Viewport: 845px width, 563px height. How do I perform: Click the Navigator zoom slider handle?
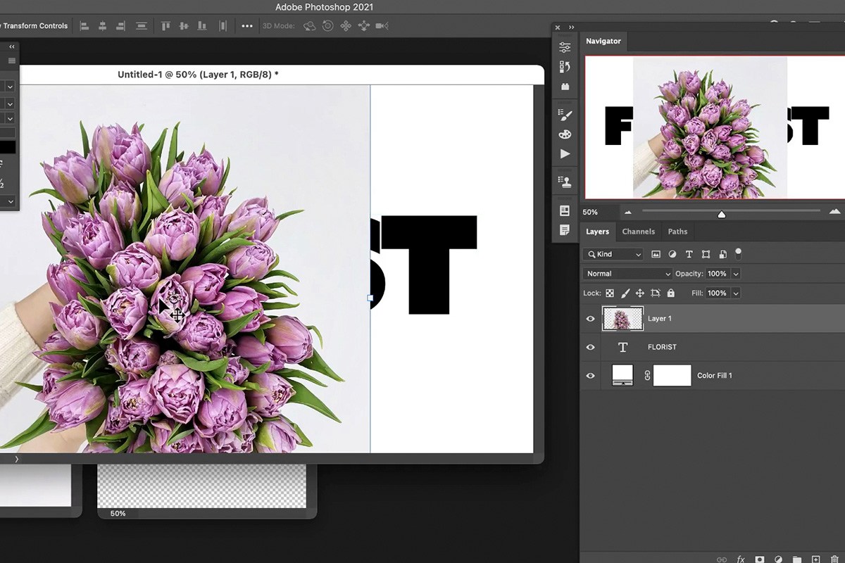(x=721, y=214)
